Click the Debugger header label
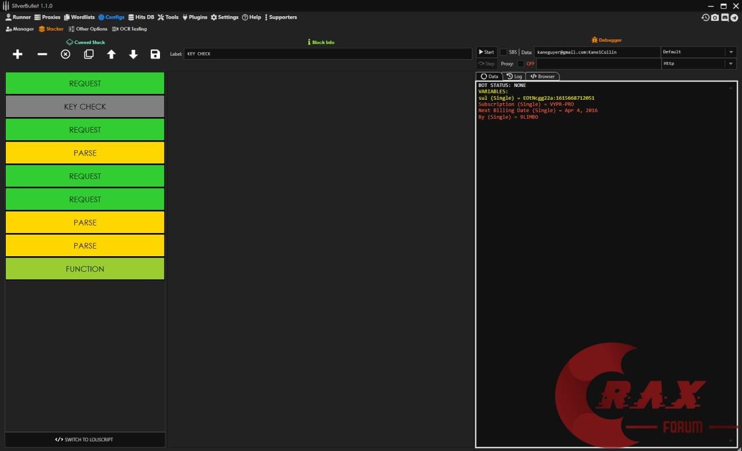The width and height of the screenshot is (742, 451). point(606,40)
